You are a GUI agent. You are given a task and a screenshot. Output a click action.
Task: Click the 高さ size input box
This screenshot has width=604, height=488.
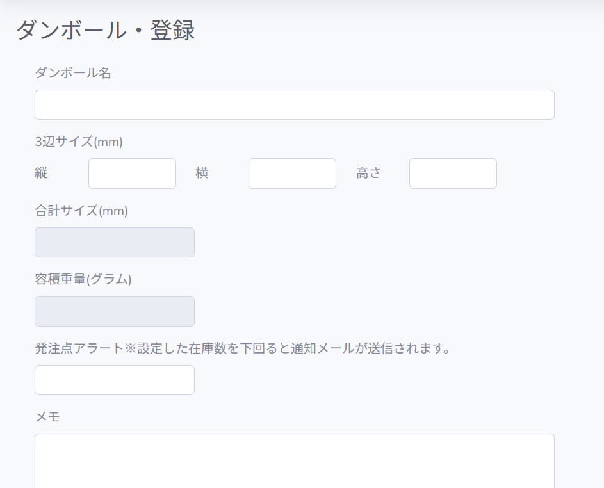453,173
